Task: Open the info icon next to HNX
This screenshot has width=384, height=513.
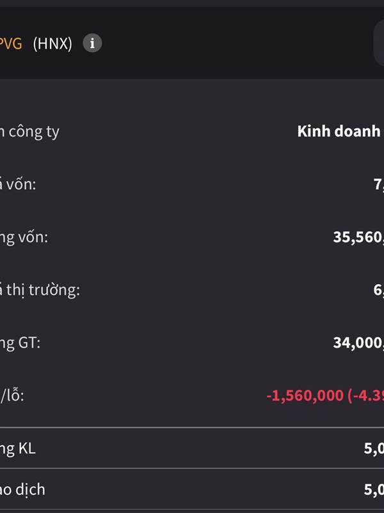Action: point(92,44)
